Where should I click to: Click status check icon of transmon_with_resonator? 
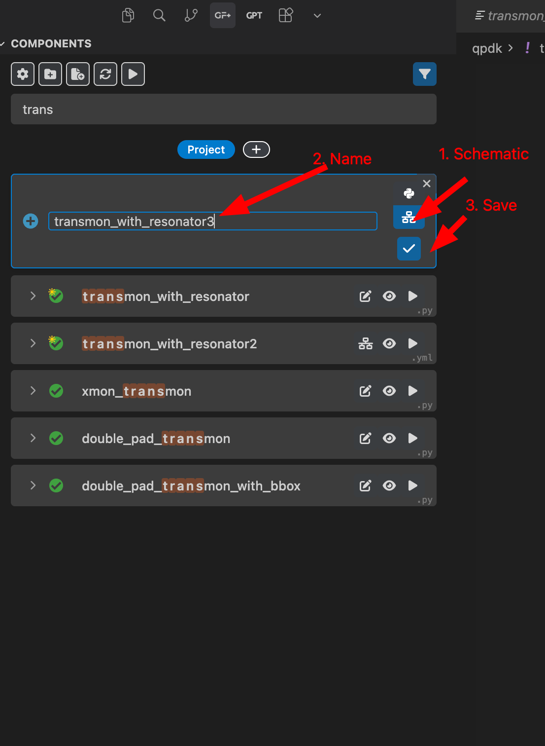[56, 296]
